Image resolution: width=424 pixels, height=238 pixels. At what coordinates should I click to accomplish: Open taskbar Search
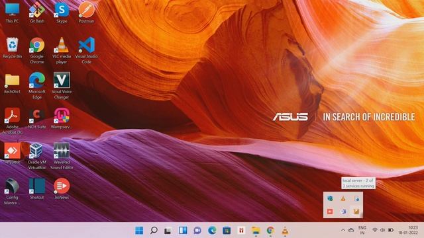click(x=154, y=231)
